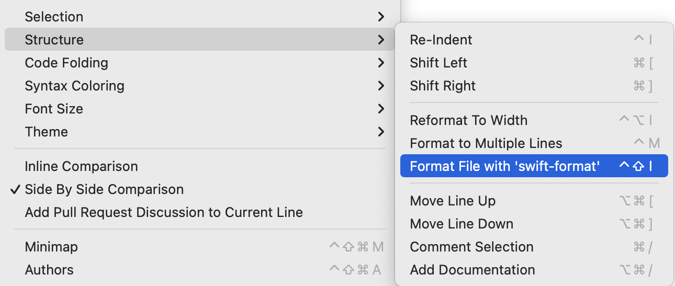This screenshot has width=675, height=286.
Task: Click Format to Multiple Lines
Action: [x=486, y=143]
